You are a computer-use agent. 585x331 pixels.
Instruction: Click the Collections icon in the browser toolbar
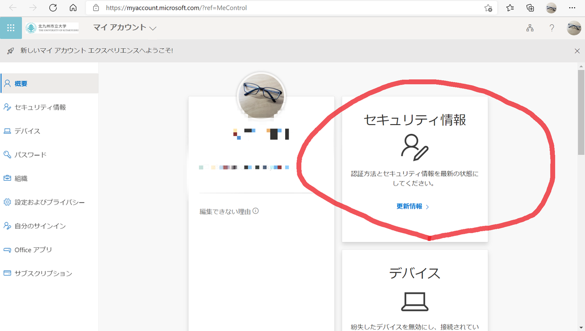point(530,8)
